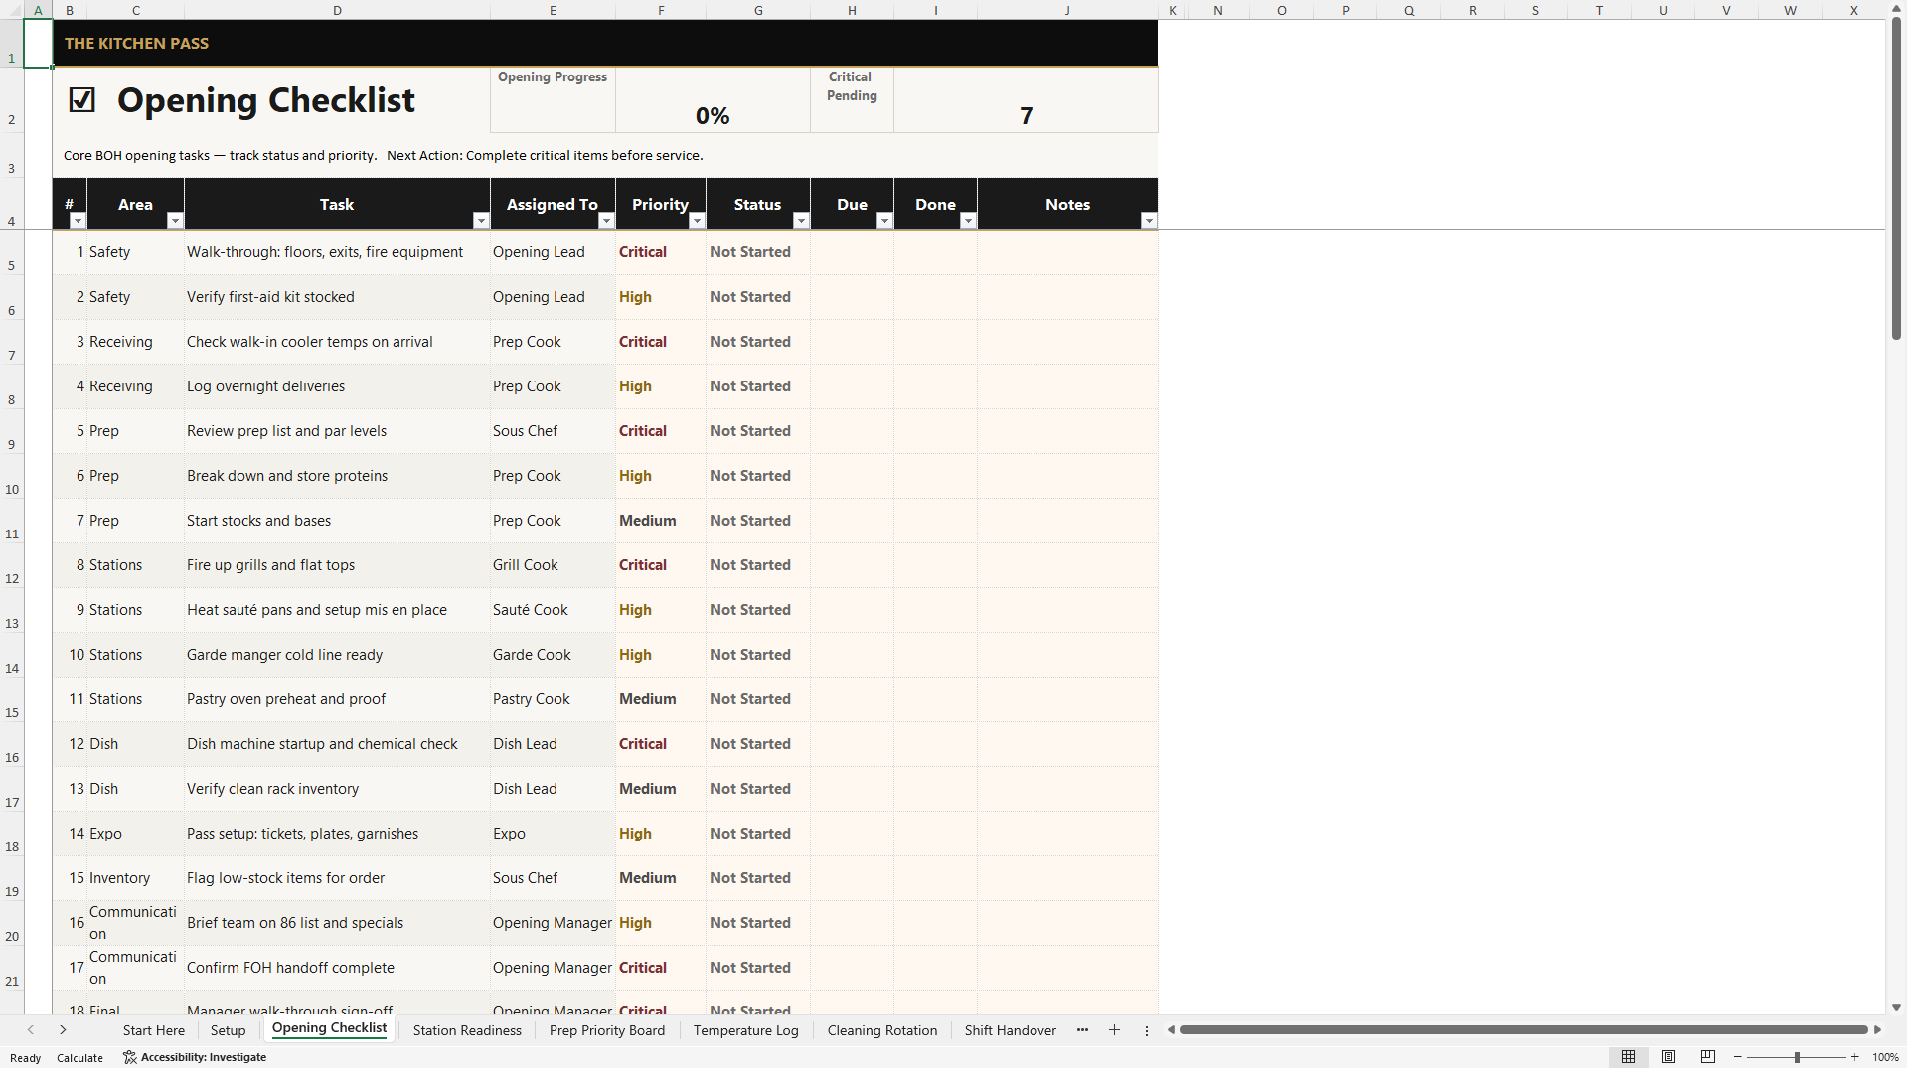Viewport: 1907px width, 1068px height.
Task: Open the Priority column filter dropdown
Action: (x=697, y=221)
